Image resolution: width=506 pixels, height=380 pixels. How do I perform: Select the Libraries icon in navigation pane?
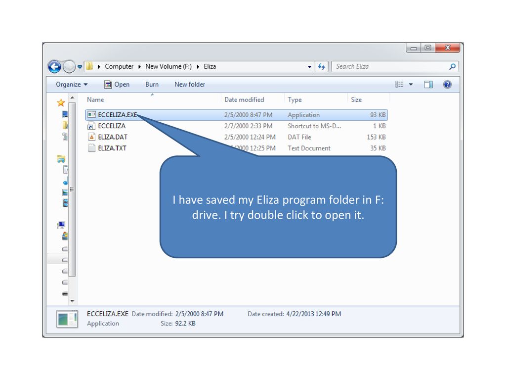(x=61, y=159)
